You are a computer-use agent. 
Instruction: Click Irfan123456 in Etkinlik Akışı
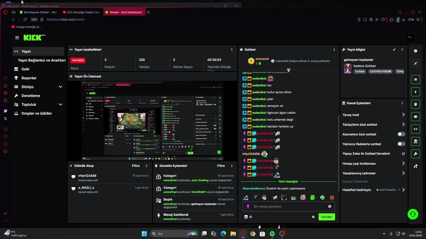[x=87, y=176]
